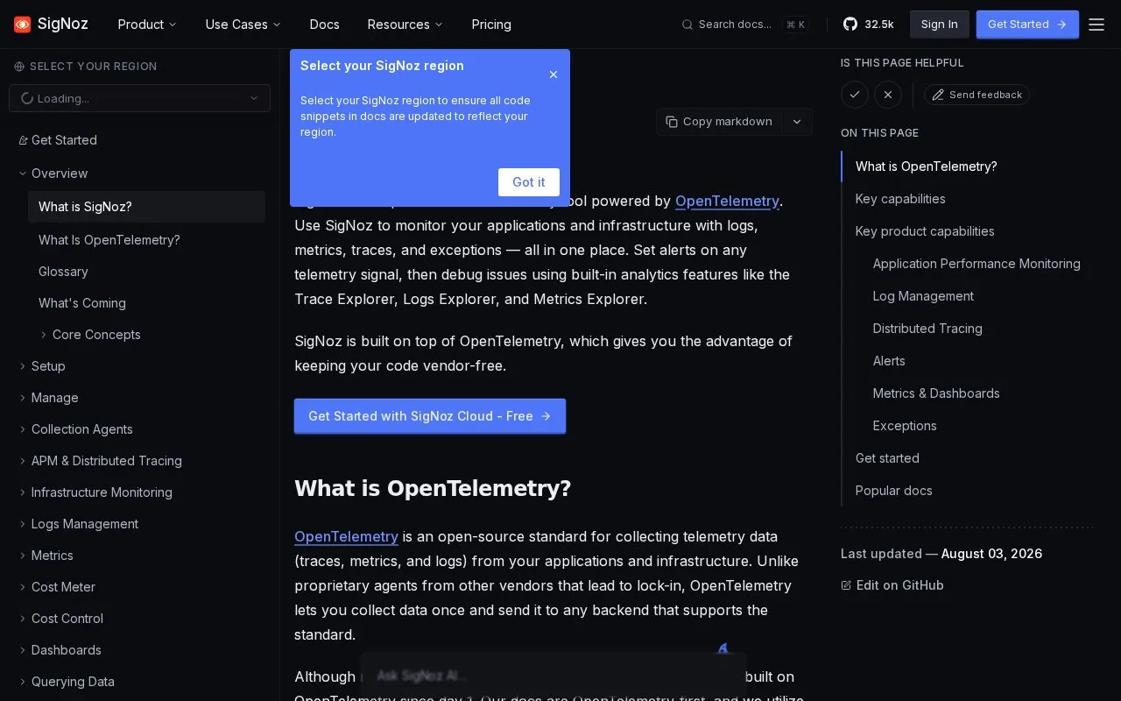
Task: Jump to Application Performance Monitoring section
Action: pyautogui.click(x=976, y=264)
